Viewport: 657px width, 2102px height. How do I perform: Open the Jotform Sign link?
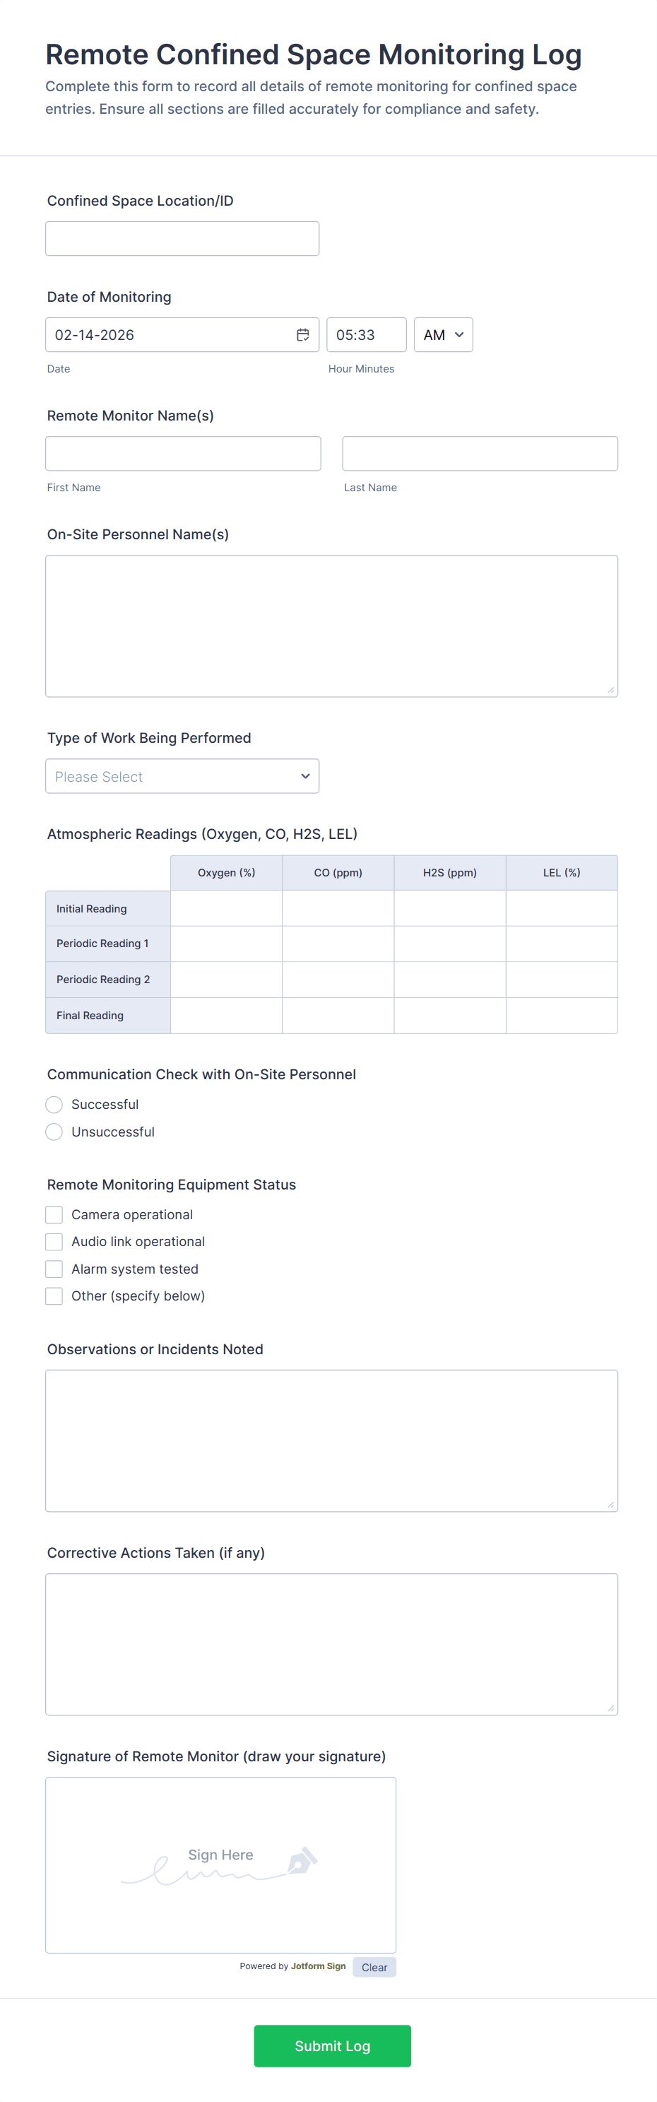[318, 1966]
